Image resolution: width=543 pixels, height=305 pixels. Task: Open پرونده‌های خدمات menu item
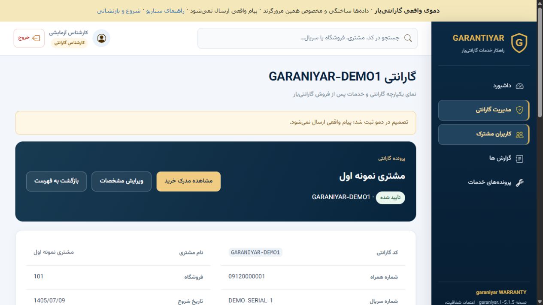pyautogui.click(x=484, y=182)
